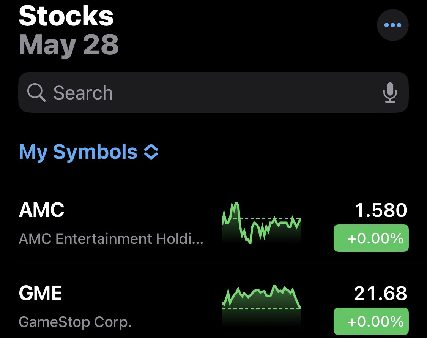Tap the AMC price 1.580
The height and width of the screenshot is (338, 427).
[x=381, y=210]
